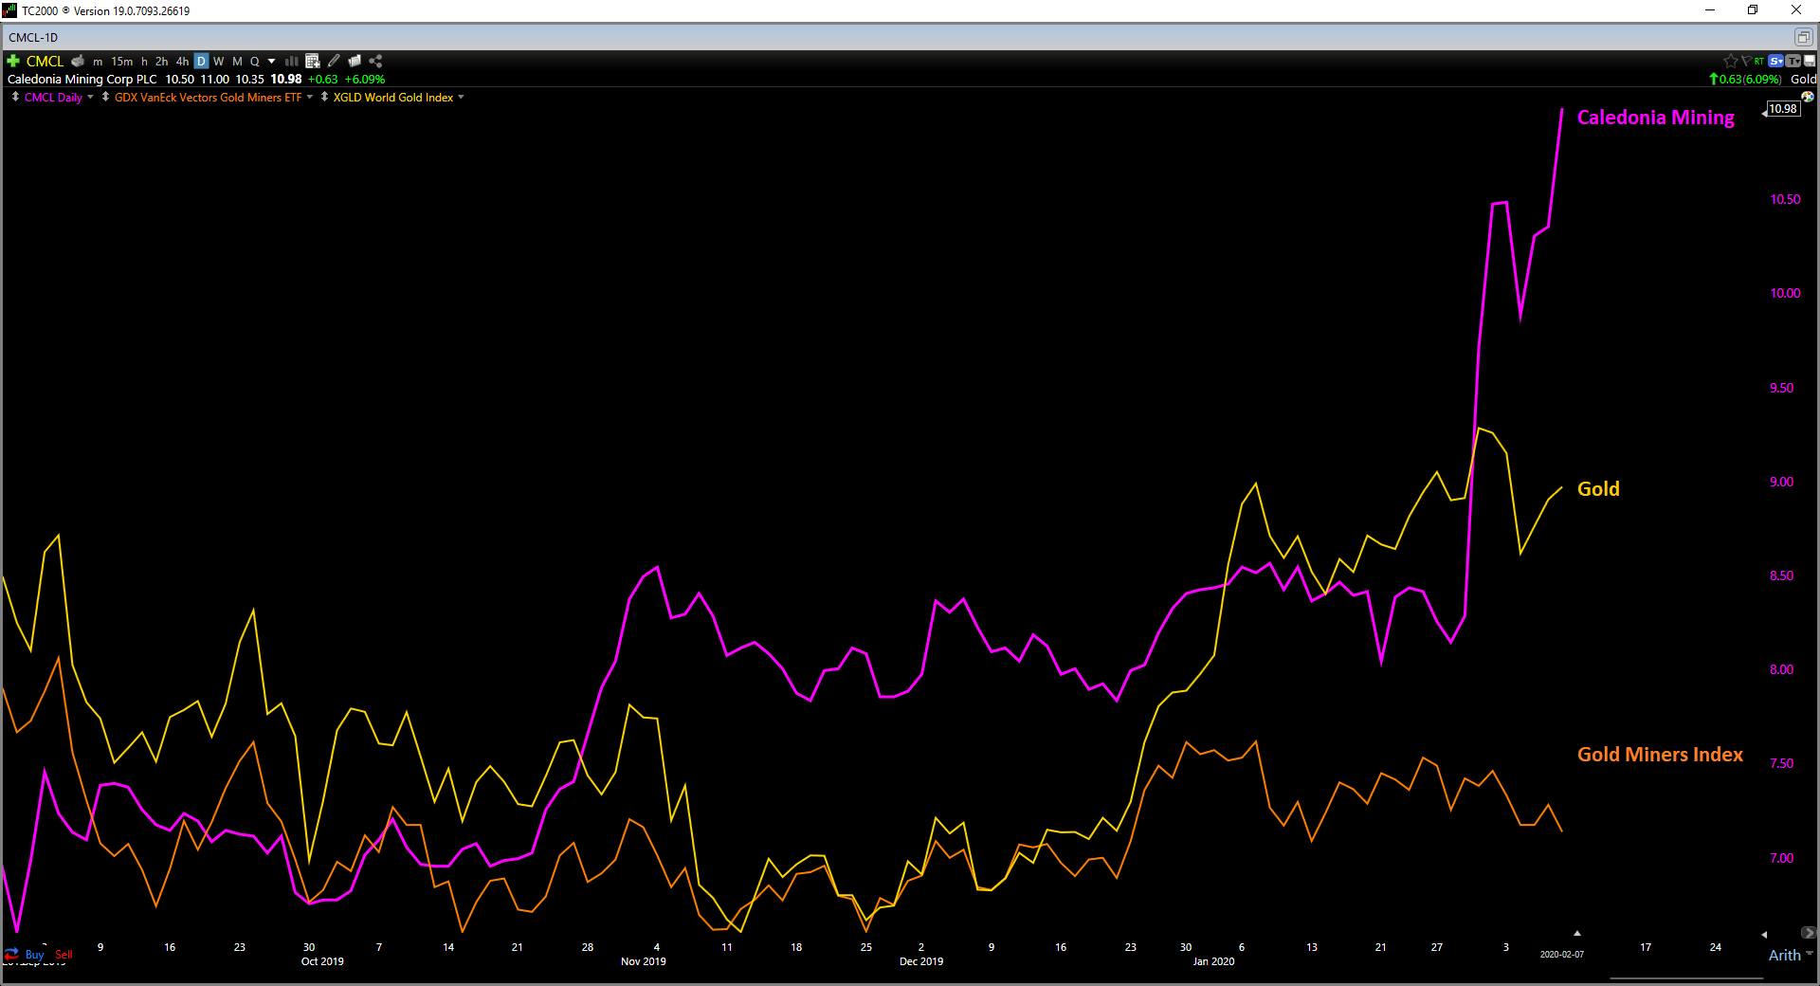Select the pencil drawing tools icon
1820x986 pixels.
point(334,61)
